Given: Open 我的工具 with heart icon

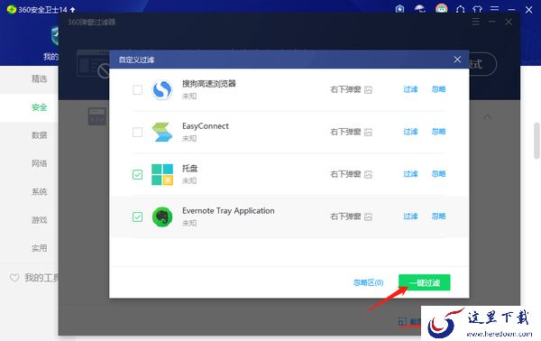Looking at the screenshot, I should 34,278.
